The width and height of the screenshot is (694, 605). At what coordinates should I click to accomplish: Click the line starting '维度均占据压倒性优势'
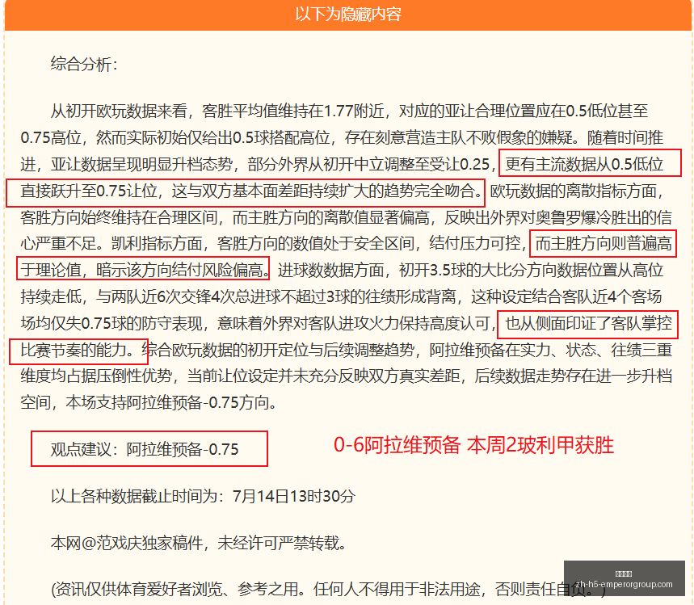[346, 376]
